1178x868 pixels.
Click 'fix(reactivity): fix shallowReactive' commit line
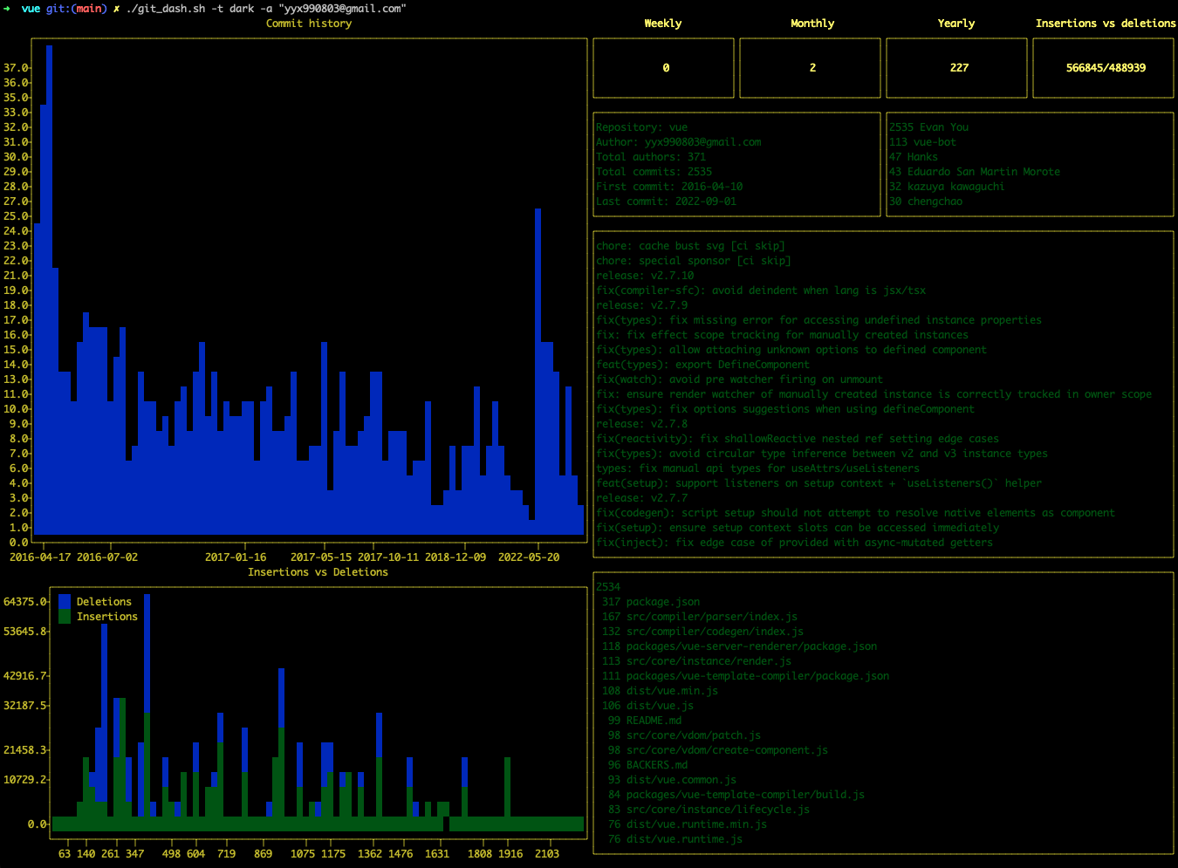[x=798, y=439]
